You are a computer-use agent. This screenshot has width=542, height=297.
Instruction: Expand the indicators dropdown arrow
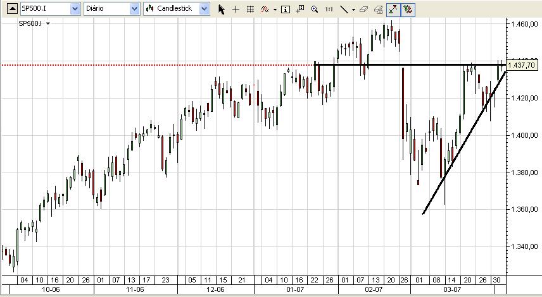(275, 9)
